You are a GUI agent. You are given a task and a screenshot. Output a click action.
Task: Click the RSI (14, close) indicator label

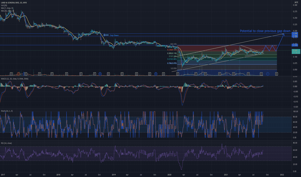6,143
